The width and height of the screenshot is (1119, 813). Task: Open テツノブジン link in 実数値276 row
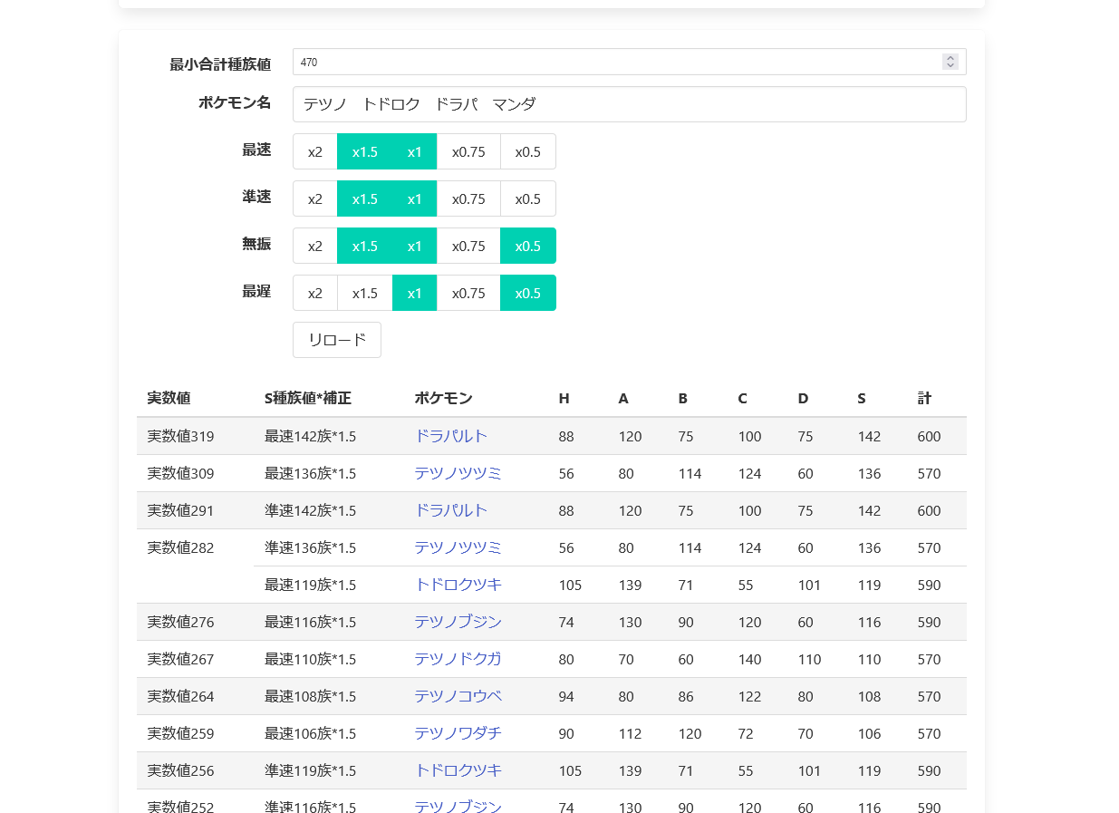(458, 622)
